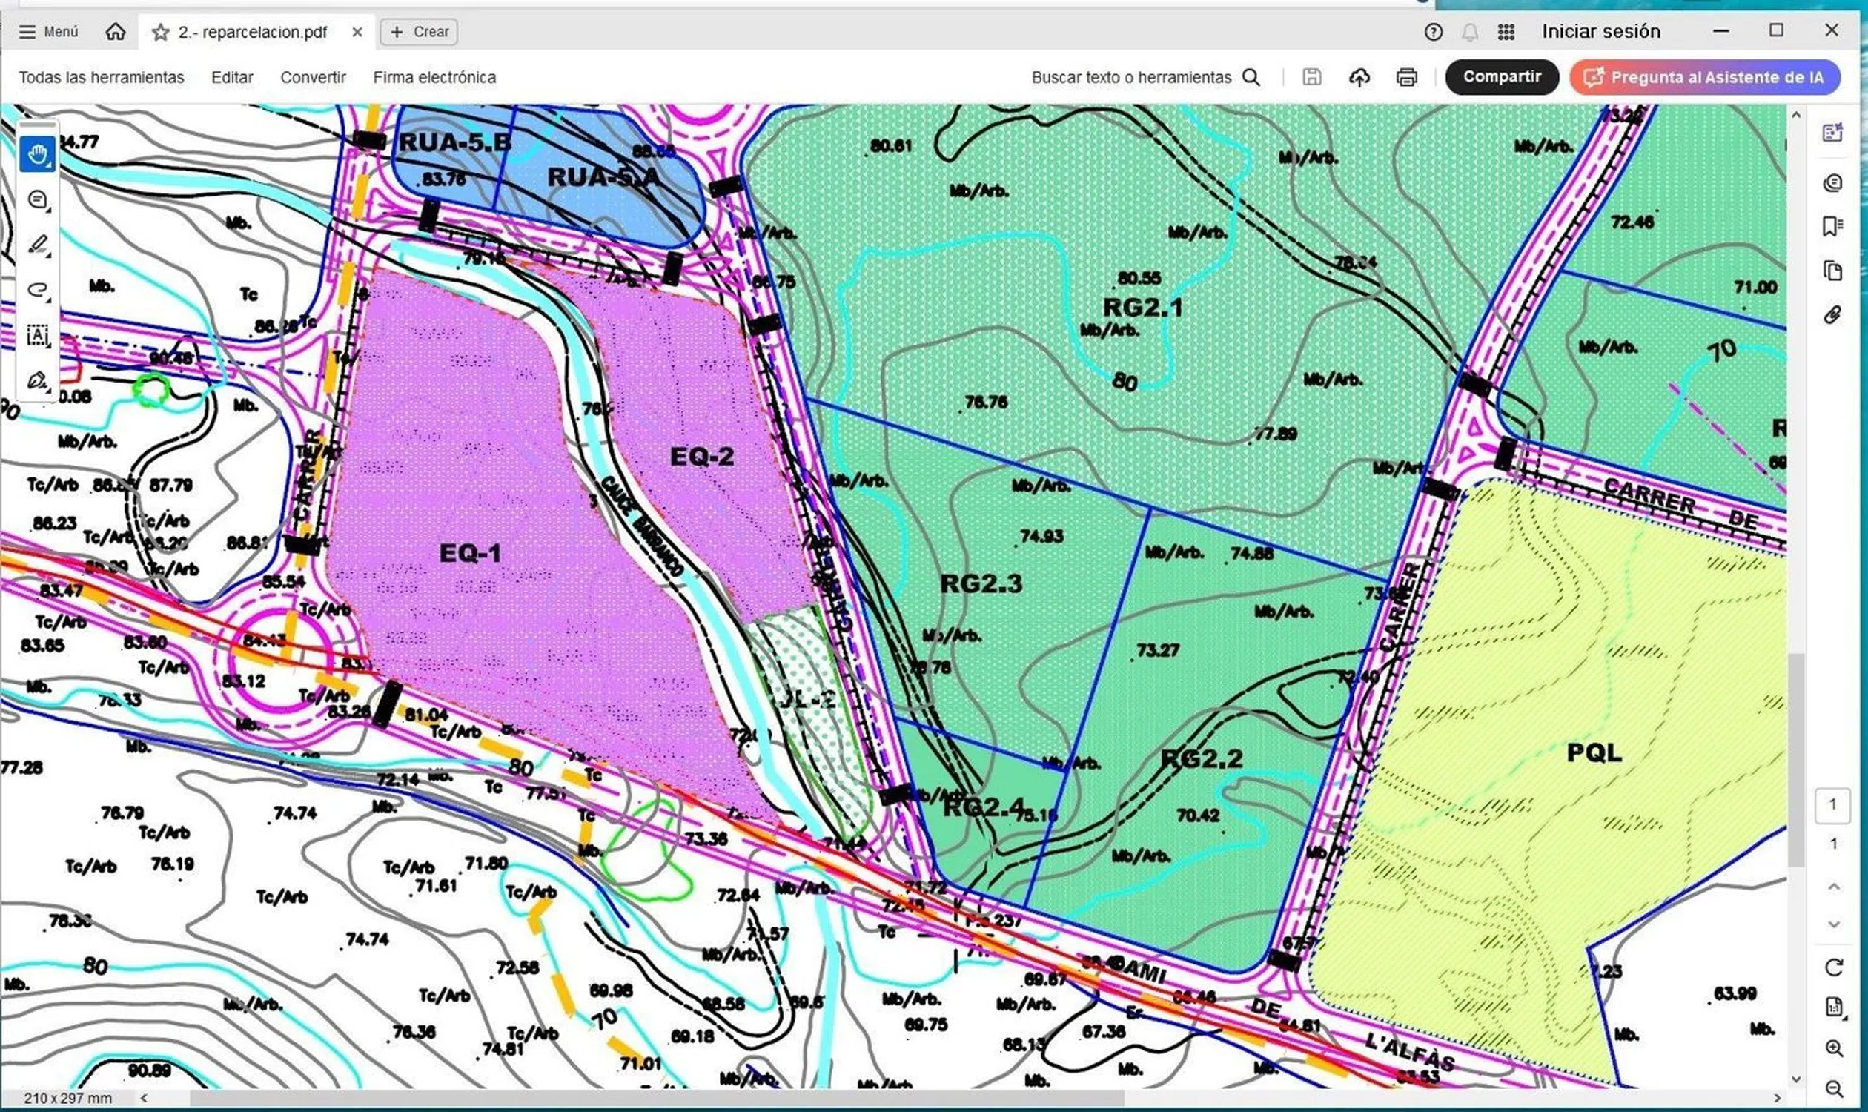Zoom out of the document
This screenshot has height=1112, width=1868.
click(1834, 1088)
